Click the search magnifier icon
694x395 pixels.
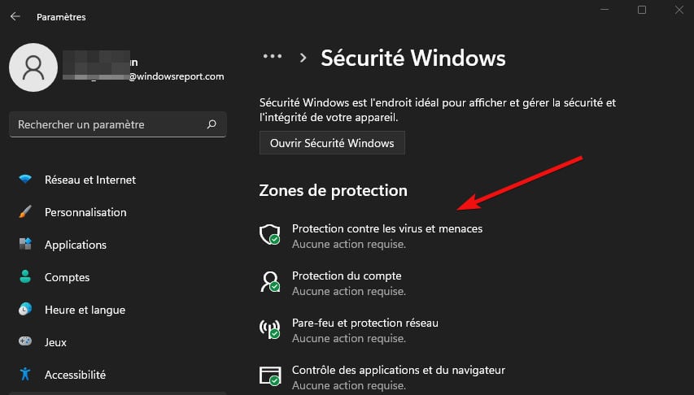212,124
